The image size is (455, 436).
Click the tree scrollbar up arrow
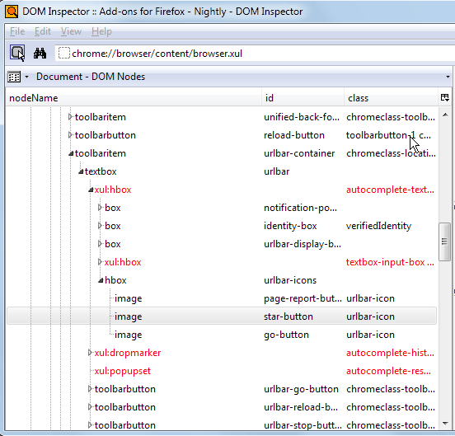coord(445,115)
